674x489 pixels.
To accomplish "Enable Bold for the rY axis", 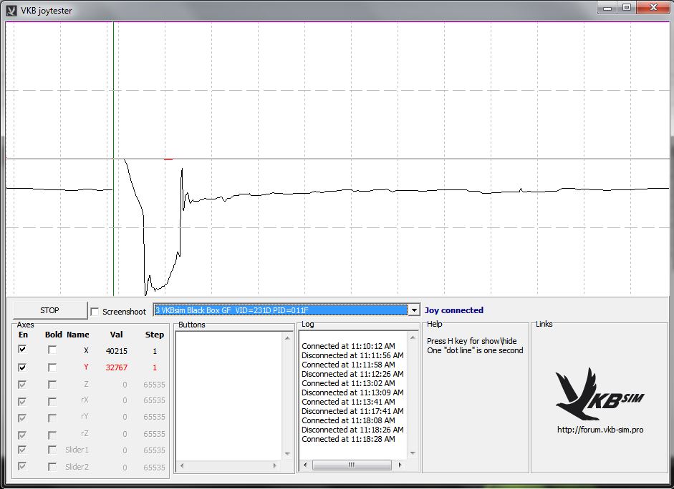I will tap(52, 418).
